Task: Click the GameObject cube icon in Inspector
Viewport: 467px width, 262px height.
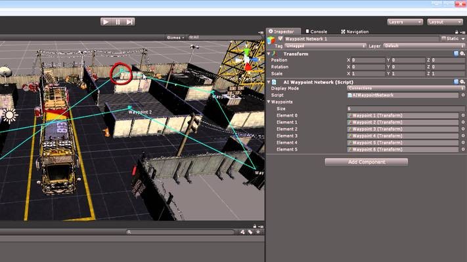Action: (271, 41)
